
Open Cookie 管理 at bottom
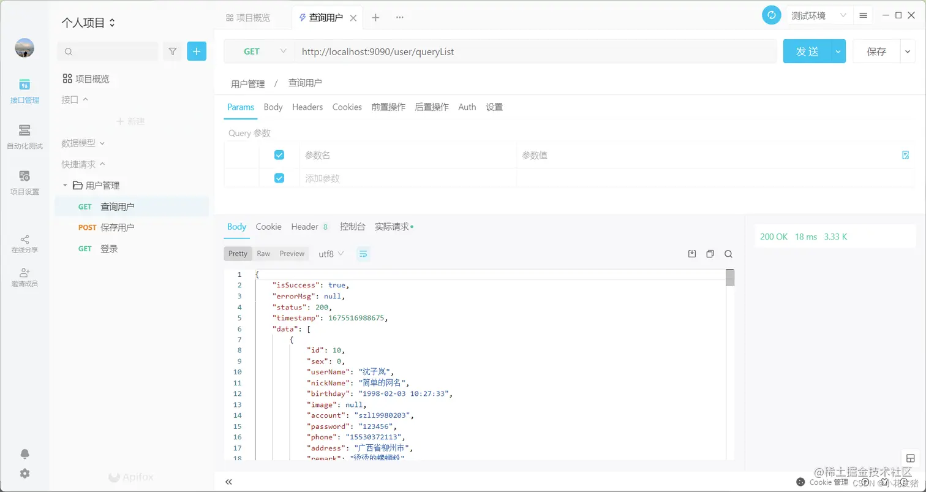pos(822,482)
